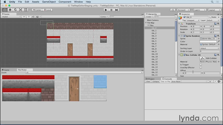The image size is (223, 125).
Task: Toggle Clear on Play button
Action: 165,82
